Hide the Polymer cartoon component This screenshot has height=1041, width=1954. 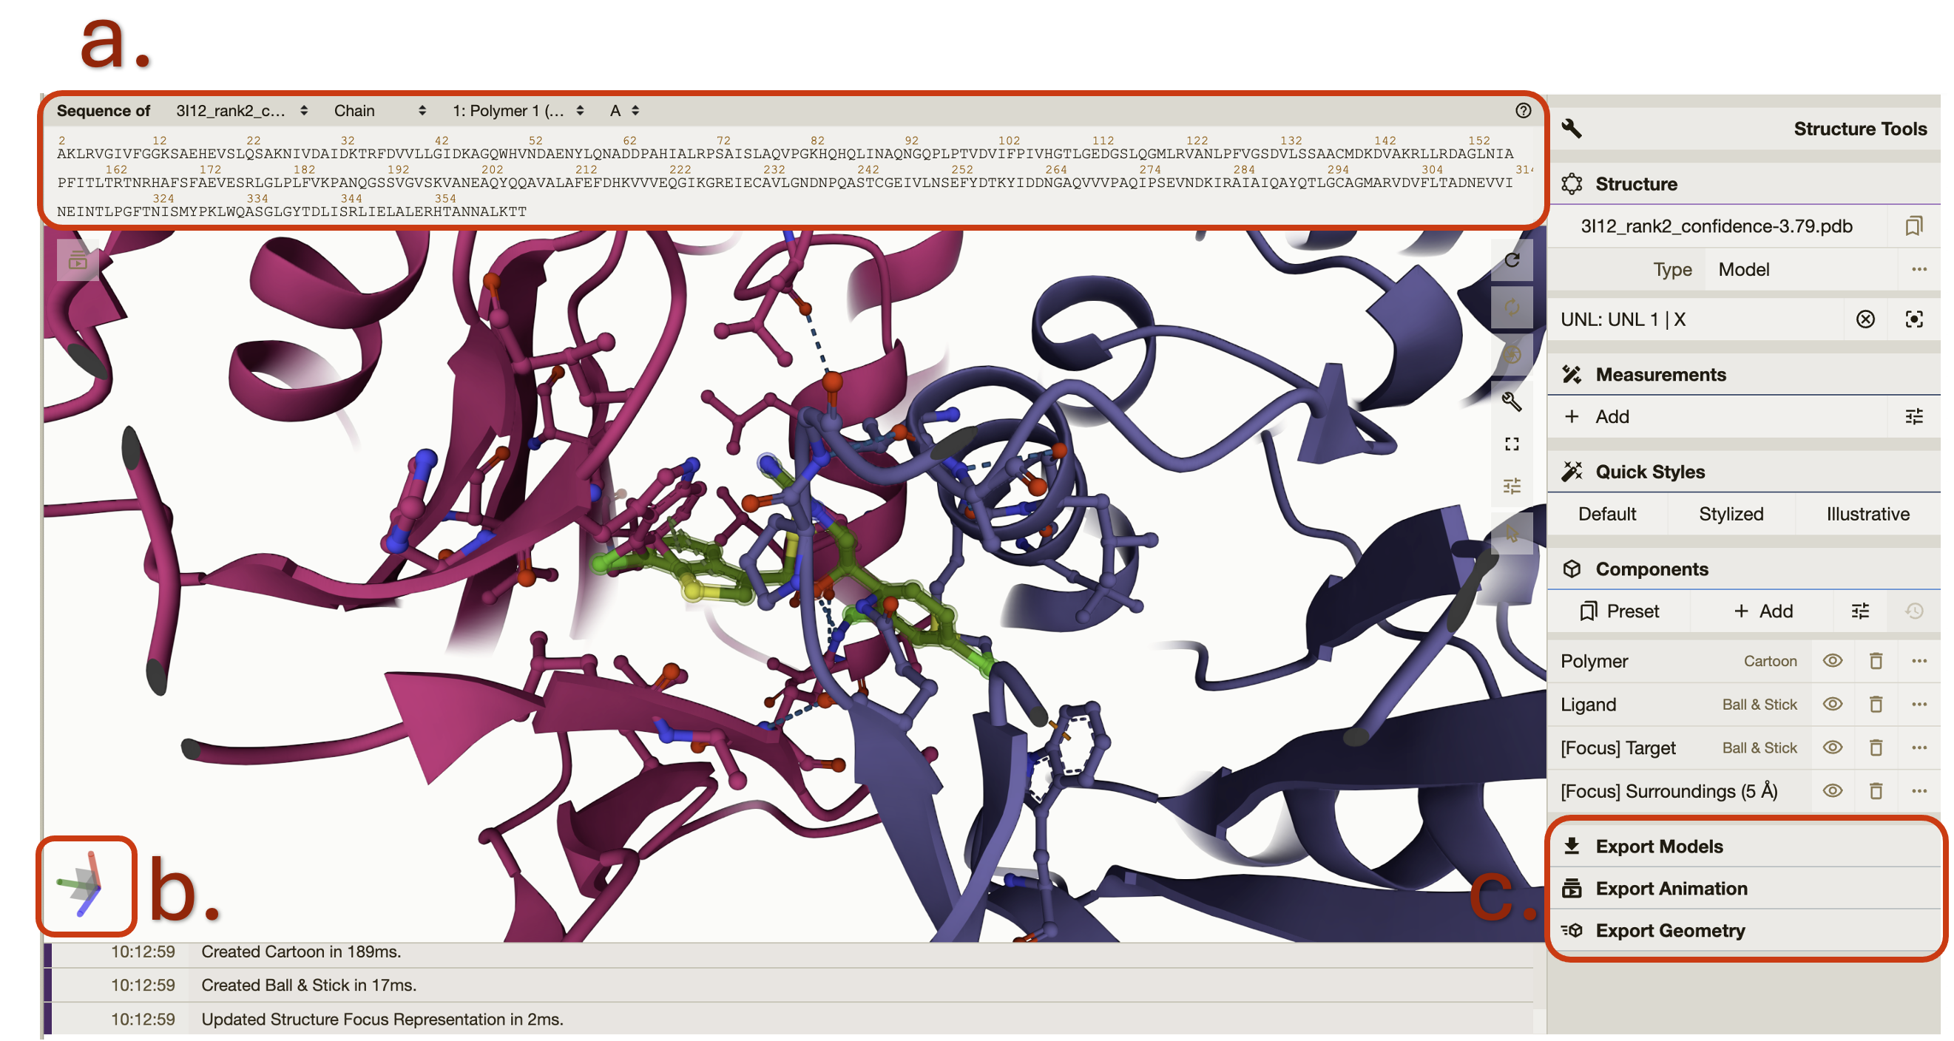pyautogui.click(x=1832, y=660)
